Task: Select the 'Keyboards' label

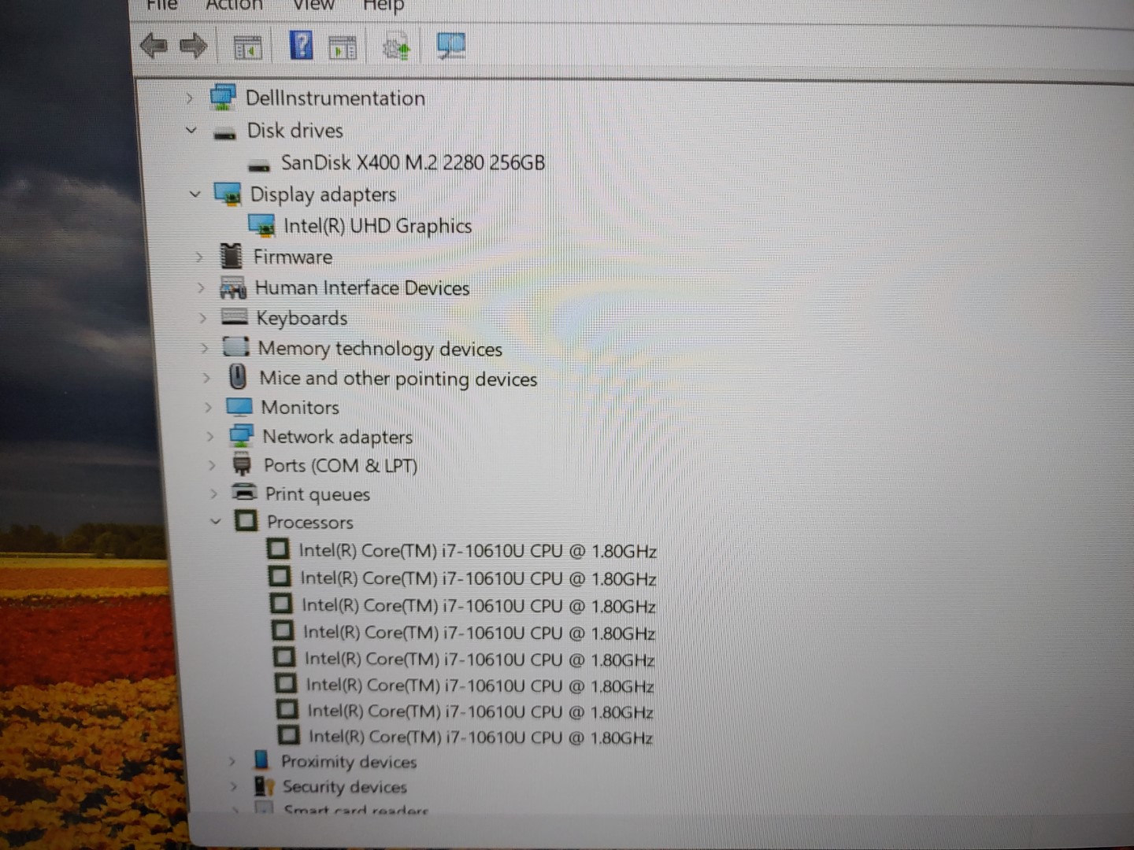Action: point(302,318)
